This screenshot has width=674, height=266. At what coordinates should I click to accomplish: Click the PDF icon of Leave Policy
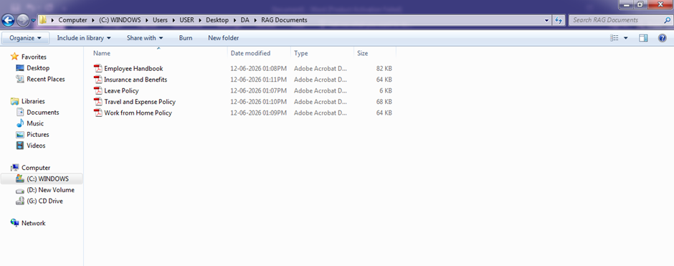[98, 90]
